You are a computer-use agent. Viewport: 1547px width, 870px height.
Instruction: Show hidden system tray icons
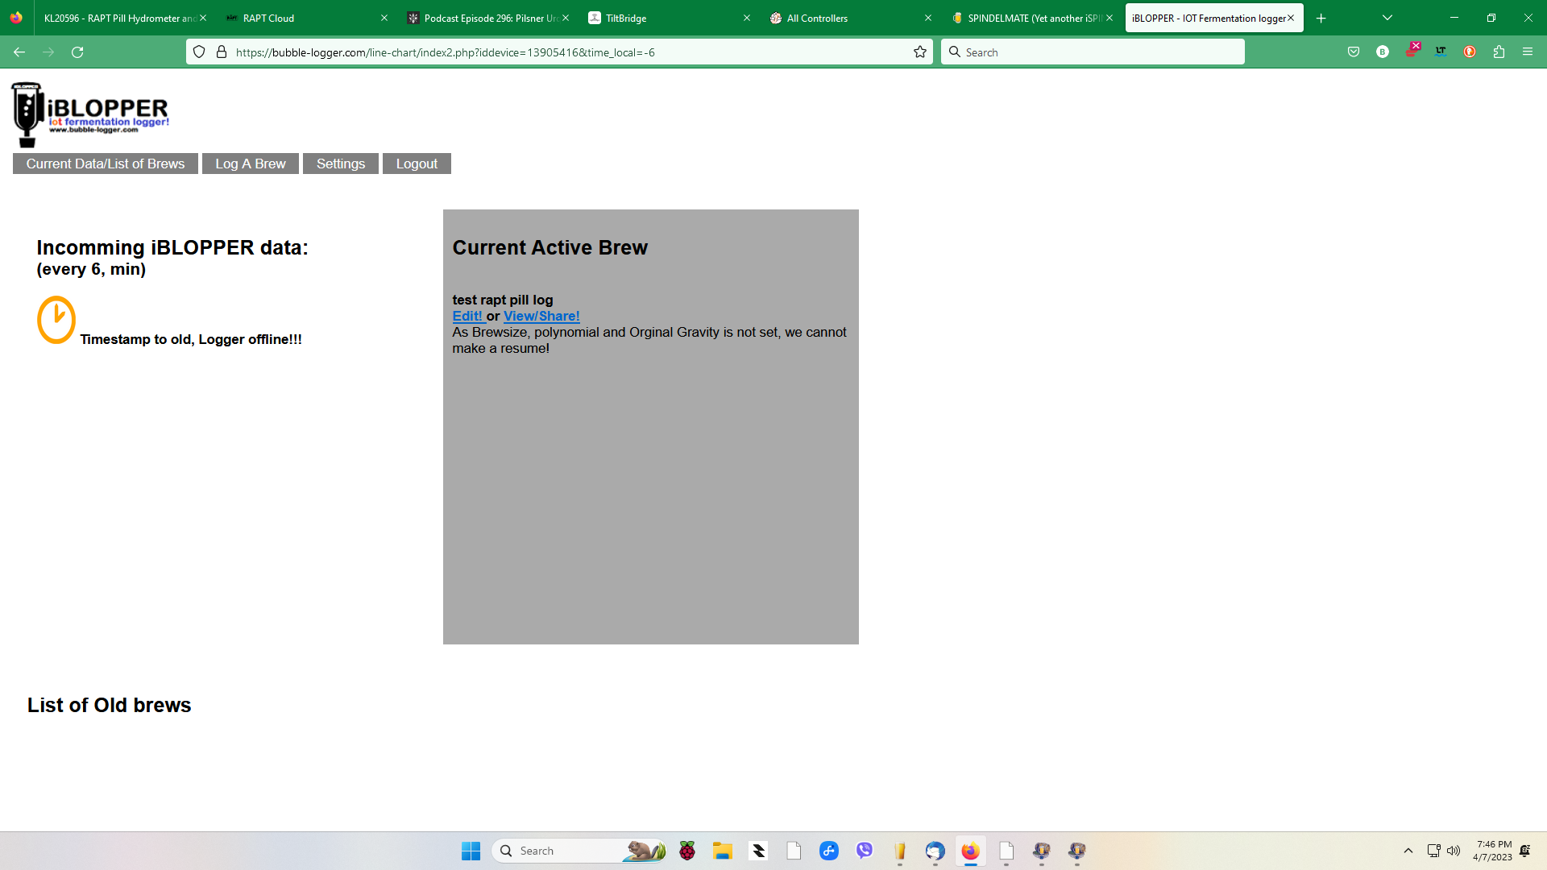[x=1408, y=851]
